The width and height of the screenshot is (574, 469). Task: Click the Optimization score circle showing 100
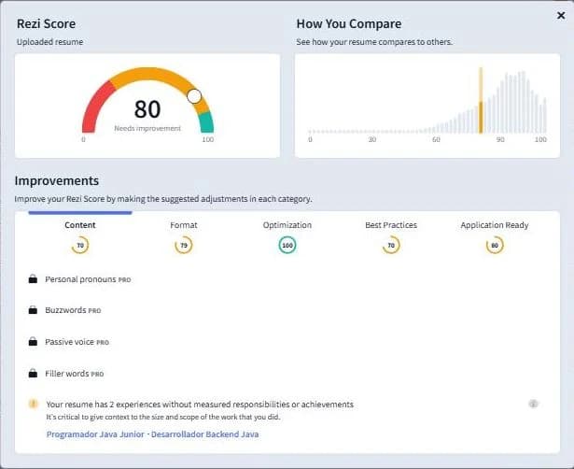pyautogui.click(x=287, y=245)
